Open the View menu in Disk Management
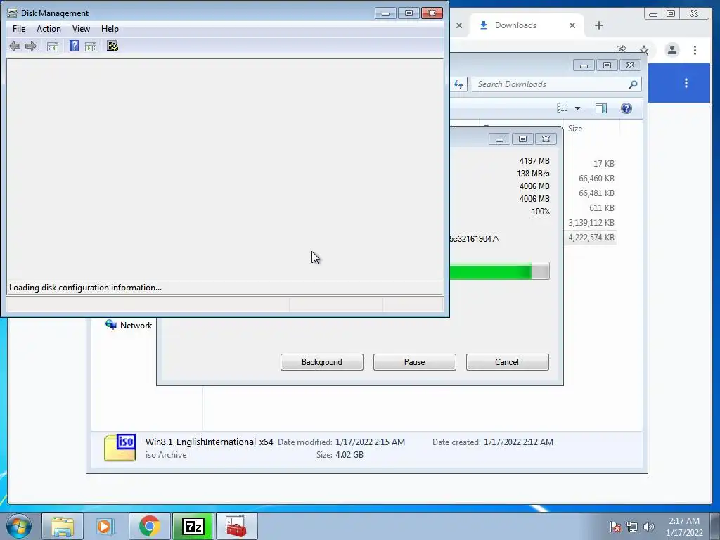720x540 pixels. pos(81,28)
